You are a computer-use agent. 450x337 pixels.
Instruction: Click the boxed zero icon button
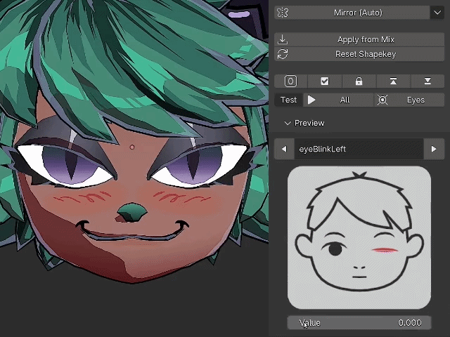point(290,81)
